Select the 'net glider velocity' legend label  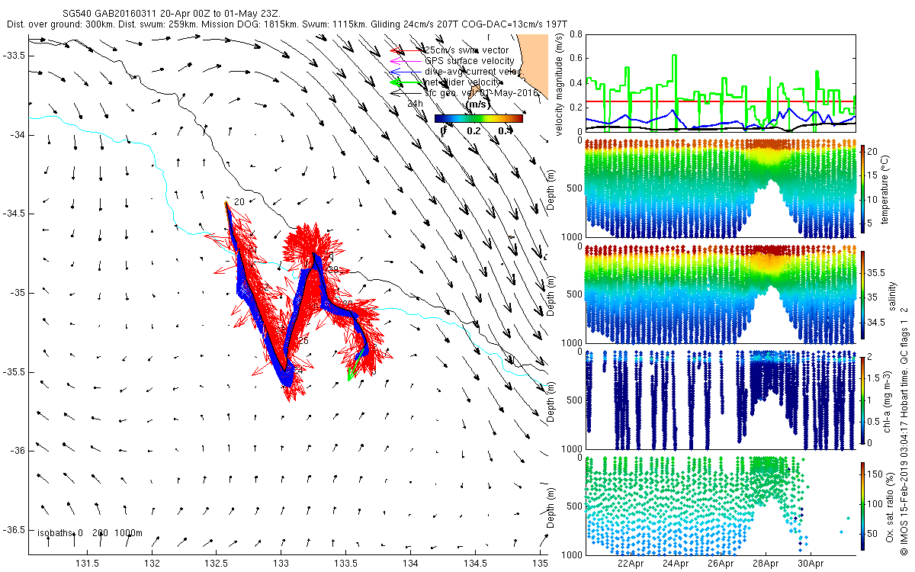pos(463,82)
